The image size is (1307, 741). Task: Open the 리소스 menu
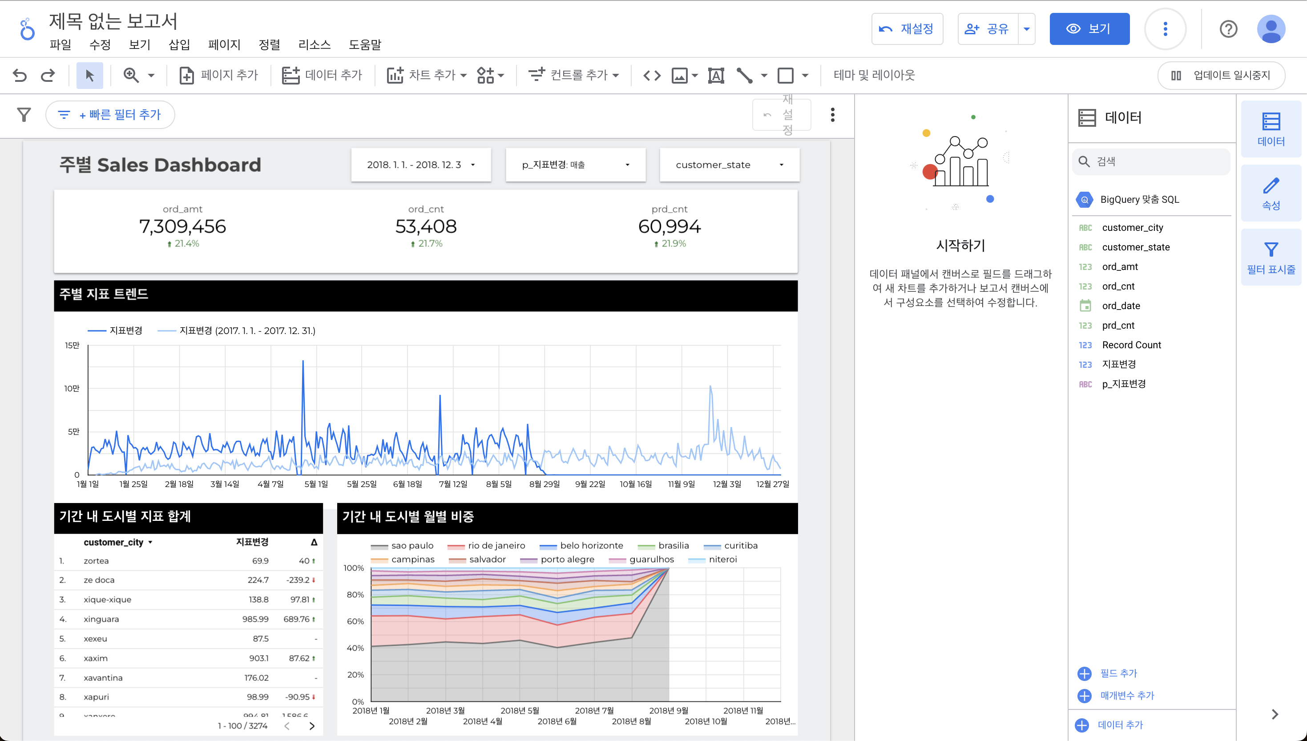tap(314, 45)
